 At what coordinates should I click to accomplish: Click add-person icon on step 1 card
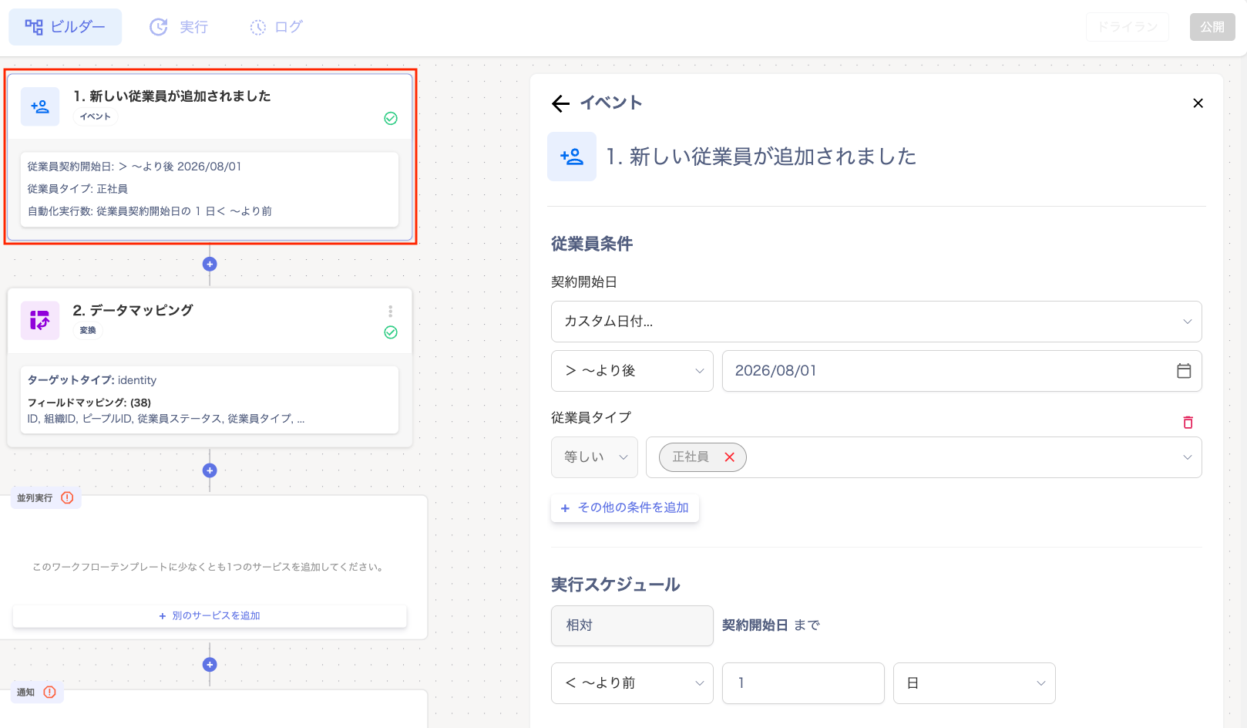40,106
